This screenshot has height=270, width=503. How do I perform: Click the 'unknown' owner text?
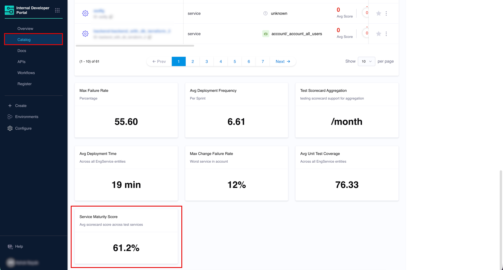pyautogui.click(x=279, y=13)
